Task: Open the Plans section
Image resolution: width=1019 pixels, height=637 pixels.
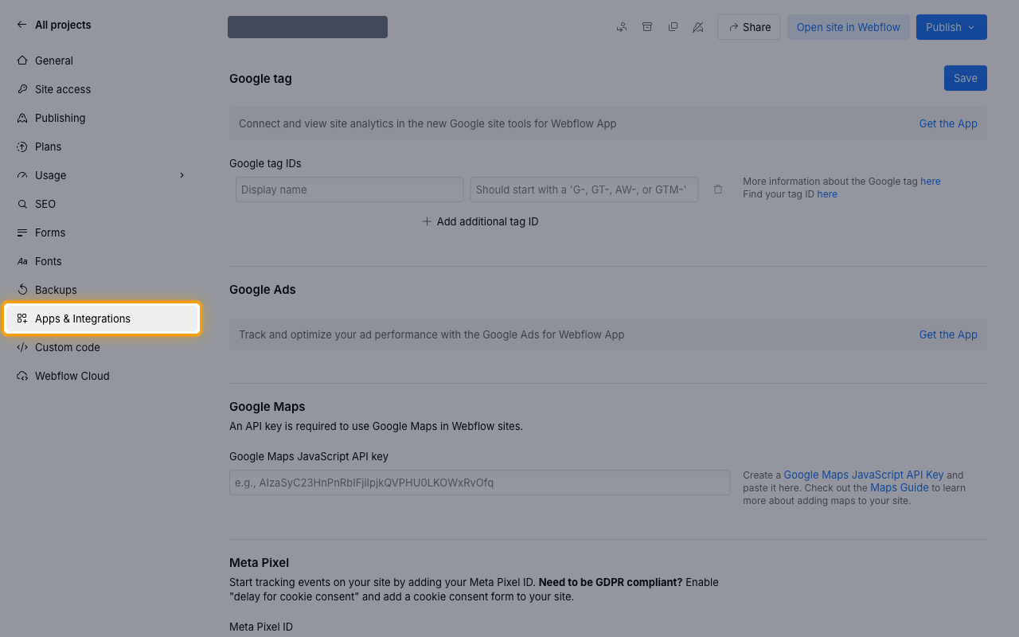Action: coord(102,147)
